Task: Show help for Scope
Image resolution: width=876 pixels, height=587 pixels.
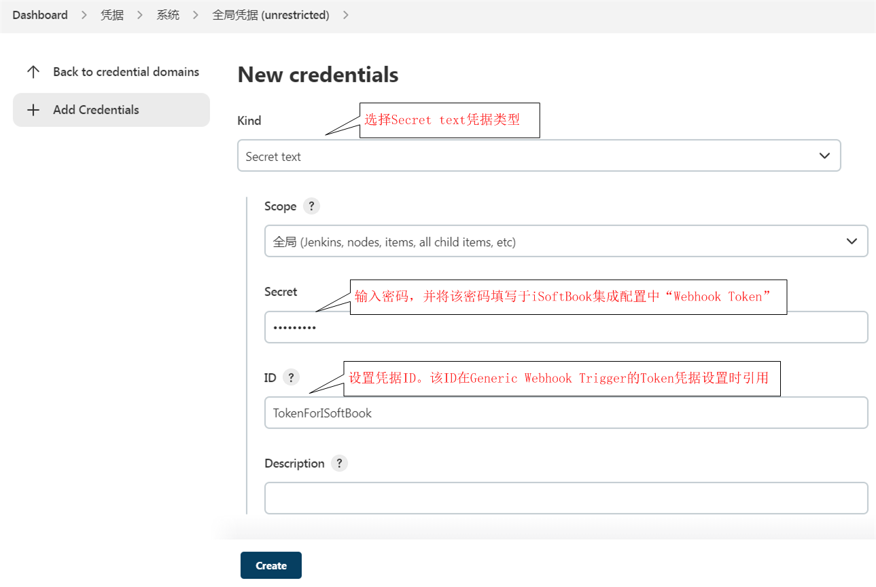Action: point(311,206)
